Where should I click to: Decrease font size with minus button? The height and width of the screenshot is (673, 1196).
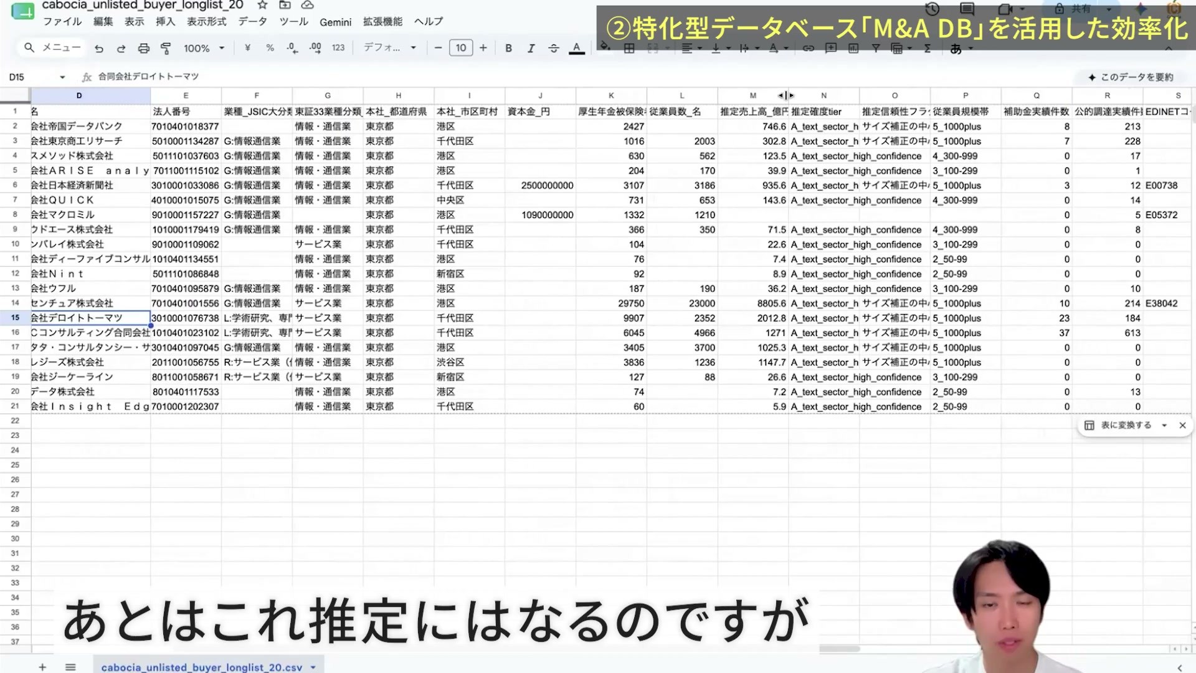[x=438, y=48]
